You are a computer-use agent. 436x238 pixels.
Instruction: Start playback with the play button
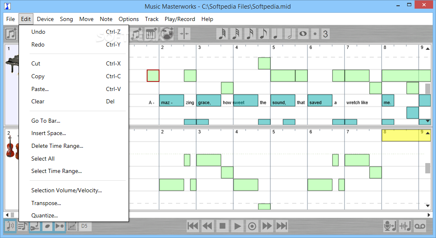pos(237,226)
